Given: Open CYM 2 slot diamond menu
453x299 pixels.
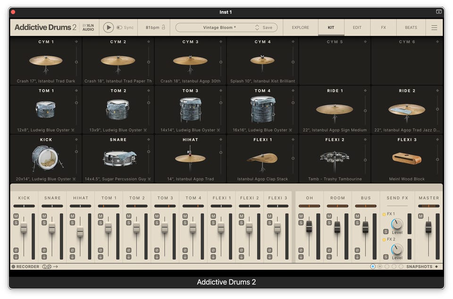Looking at the screenshot, I should point(149,42).
